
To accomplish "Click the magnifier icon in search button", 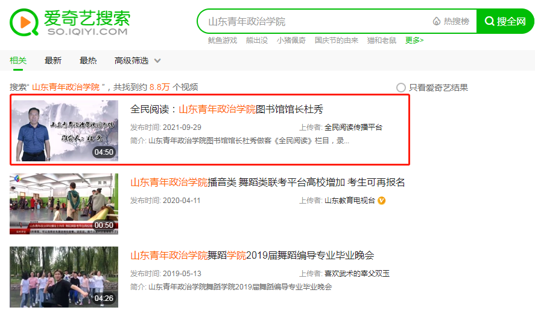I will 489,22.
